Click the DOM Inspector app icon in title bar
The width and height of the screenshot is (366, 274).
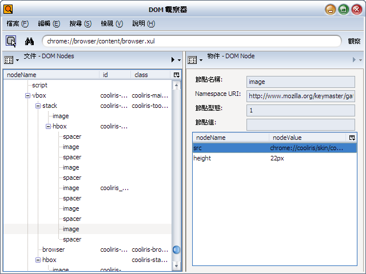8,9
